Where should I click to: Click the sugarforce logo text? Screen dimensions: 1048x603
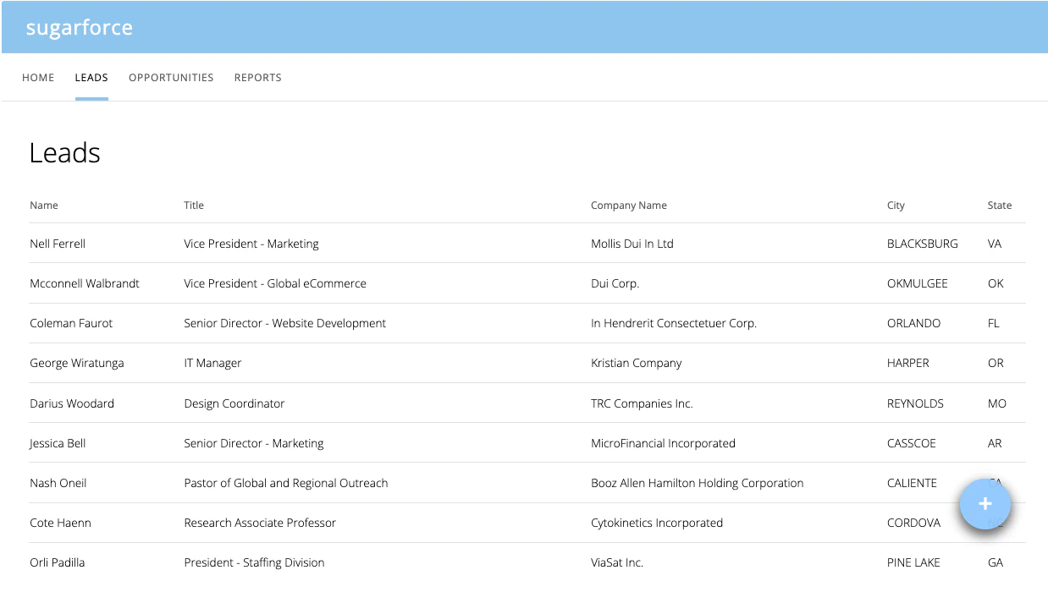point(80,27)
